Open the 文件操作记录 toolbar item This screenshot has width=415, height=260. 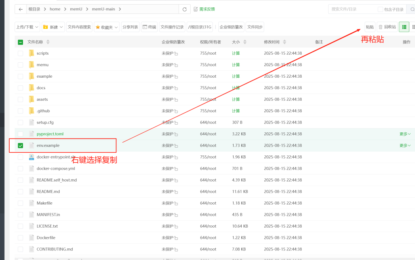coord(172,27)
